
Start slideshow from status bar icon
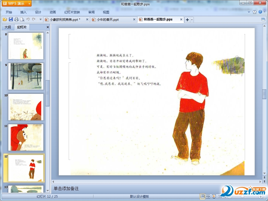point(214,196)
